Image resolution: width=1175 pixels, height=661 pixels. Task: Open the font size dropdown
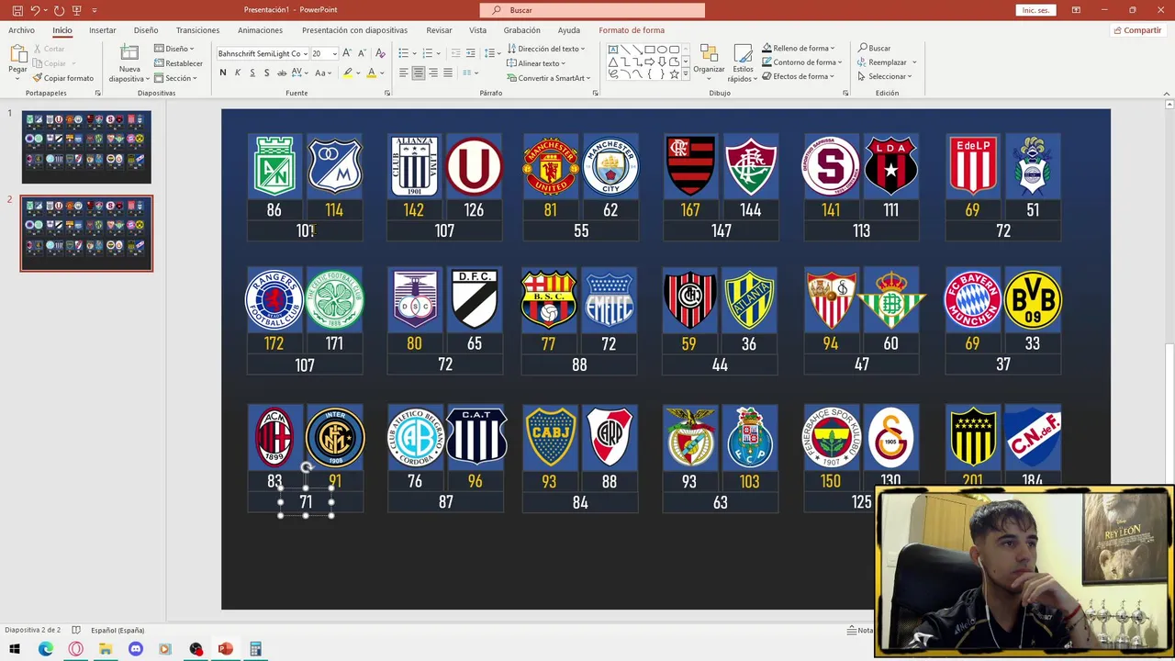coord(334,53)
